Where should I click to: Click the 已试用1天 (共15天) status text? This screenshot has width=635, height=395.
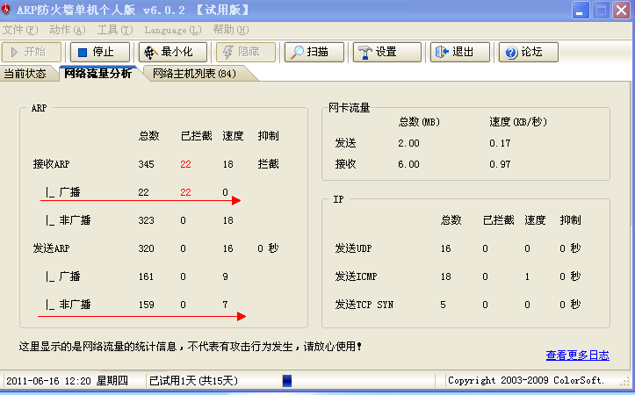[x=193, y=380]
